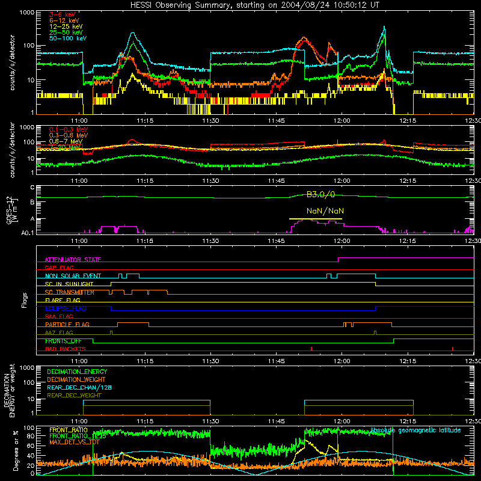Image resolution: width=481 pixels, height=481 pixels.
Task: Select the FLARE_FLAG label
Action: (63, 300)
